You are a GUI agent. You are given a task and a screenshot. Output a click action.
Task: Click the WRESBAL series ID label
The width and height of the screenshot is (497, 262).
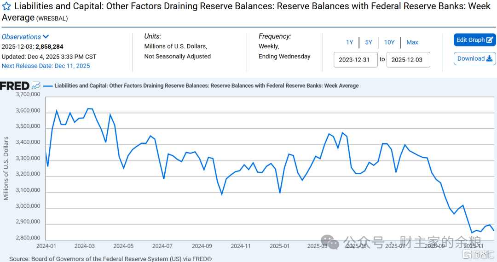tap(52, 18)
